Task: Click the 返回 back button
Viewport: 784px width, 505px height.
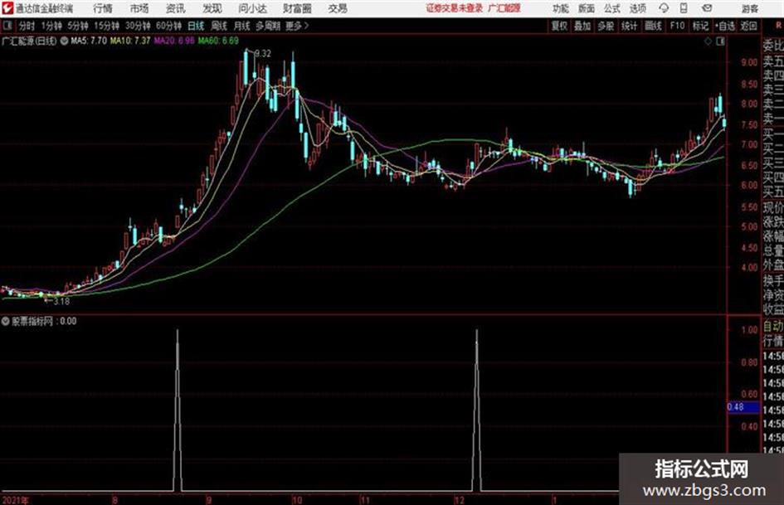Action: [748, 26]
